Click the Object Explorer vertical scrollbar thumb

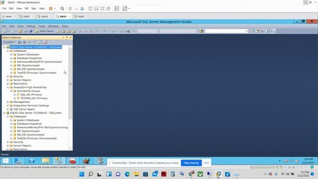[x=71, y=84]
